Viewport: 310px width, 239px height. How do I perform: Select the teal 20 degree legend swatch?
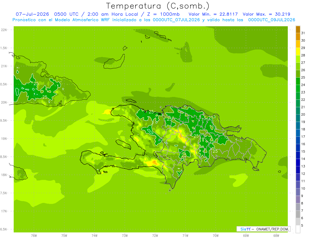pyautogui.click(x=298, y=111)
